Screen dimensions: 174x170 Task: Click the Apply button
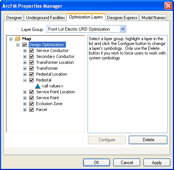pos(157,163)
